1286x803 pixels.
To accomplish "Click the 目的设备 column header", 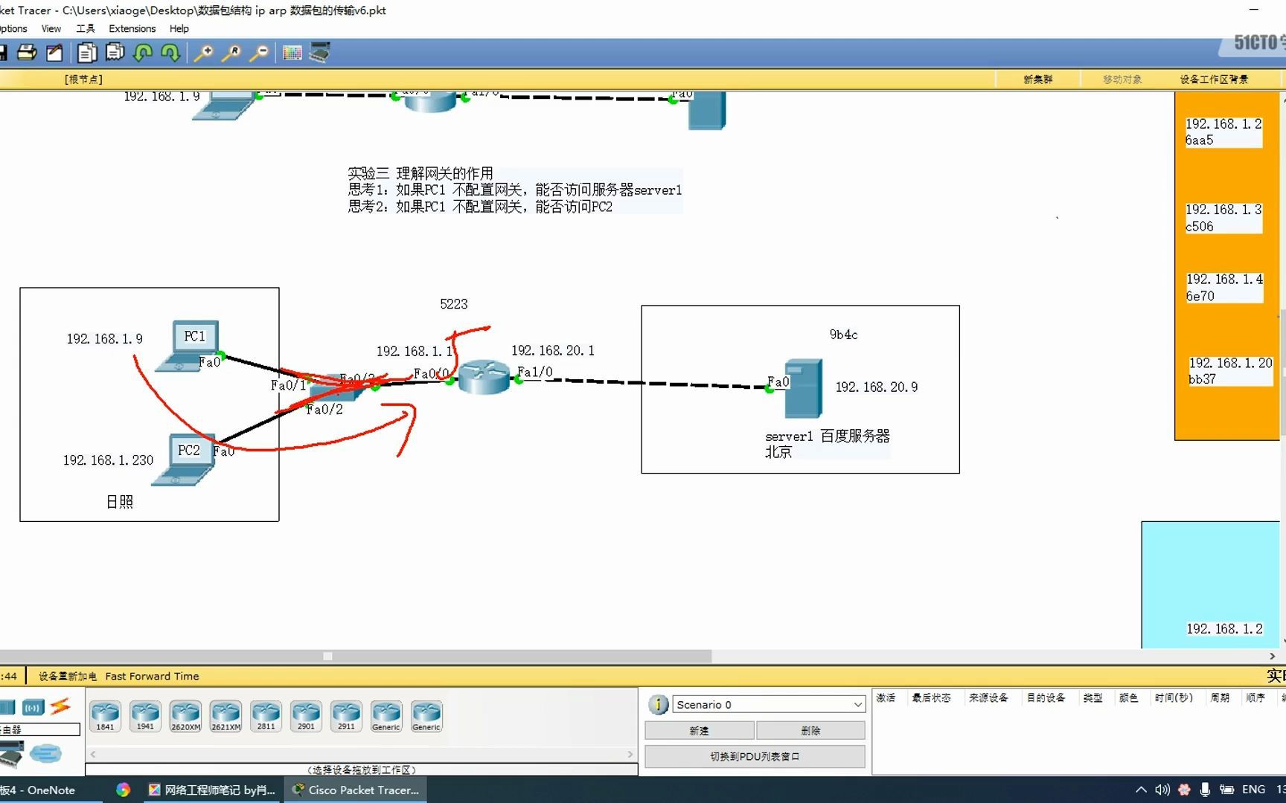I will pos(1046,698).
